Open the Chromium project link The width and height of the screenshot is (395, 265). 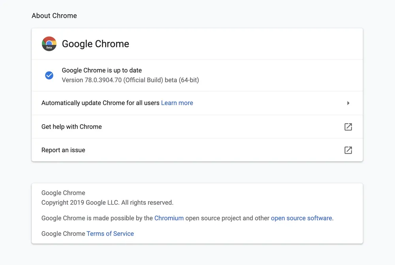coord(169,218)
